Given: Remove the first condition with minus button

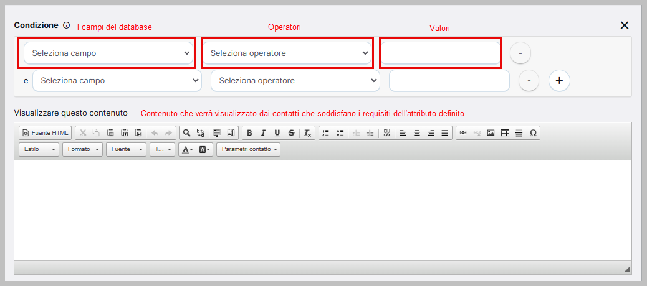Looking at the screenshot, I should click(x=520, y=53).
